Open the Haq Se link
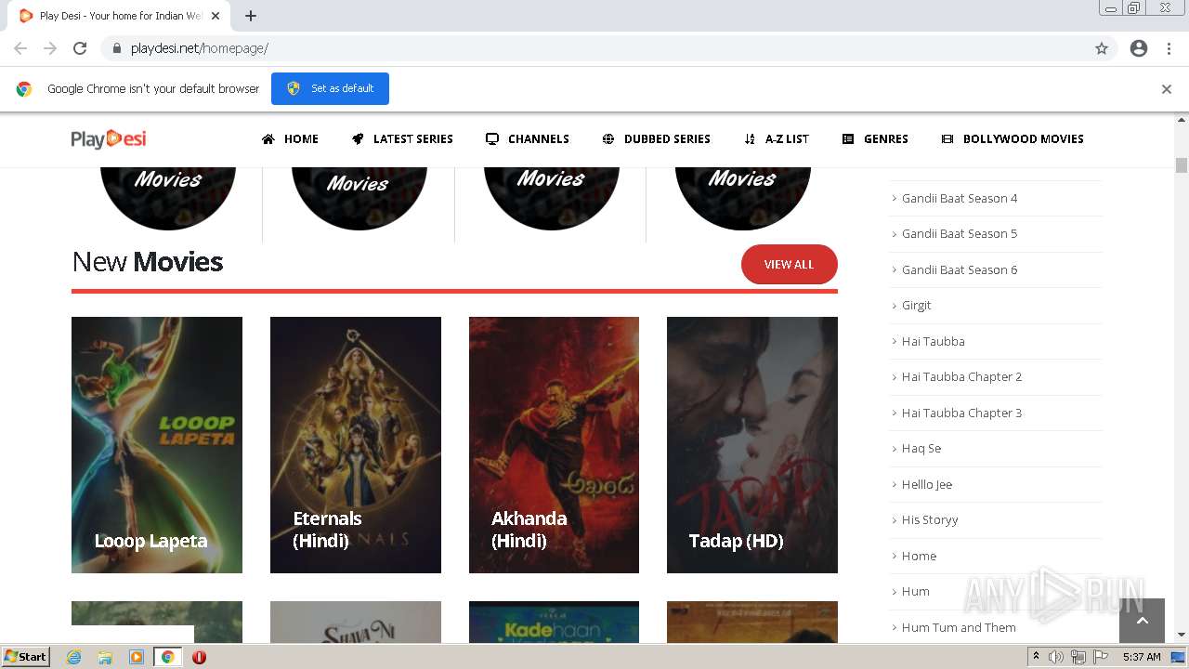 [921, 448]
